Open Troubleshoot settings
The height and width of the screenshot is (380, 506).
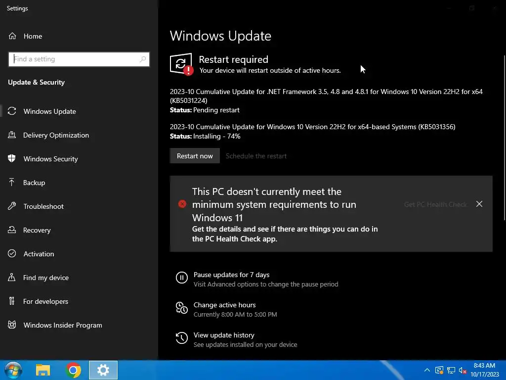pos(43,206)
